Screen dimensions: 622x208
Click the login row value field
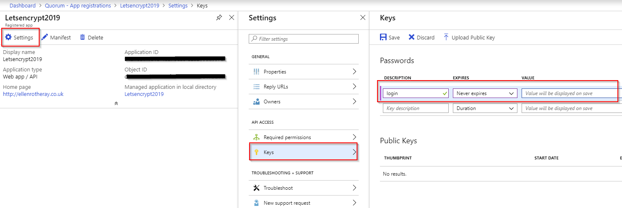click(x=572, y=93)
